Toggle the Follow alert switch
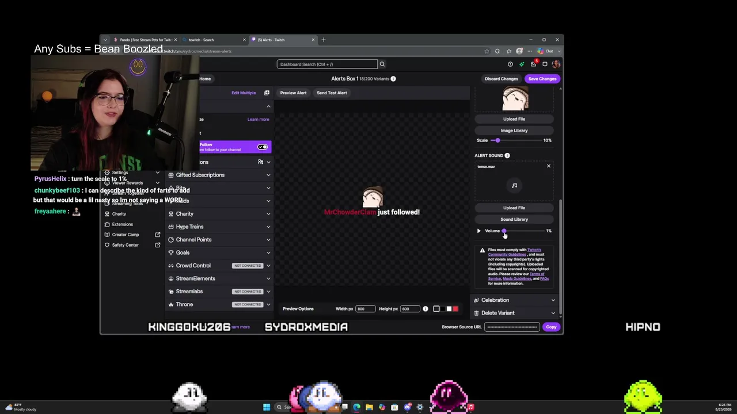737x414 pixels. click(263, 147)
